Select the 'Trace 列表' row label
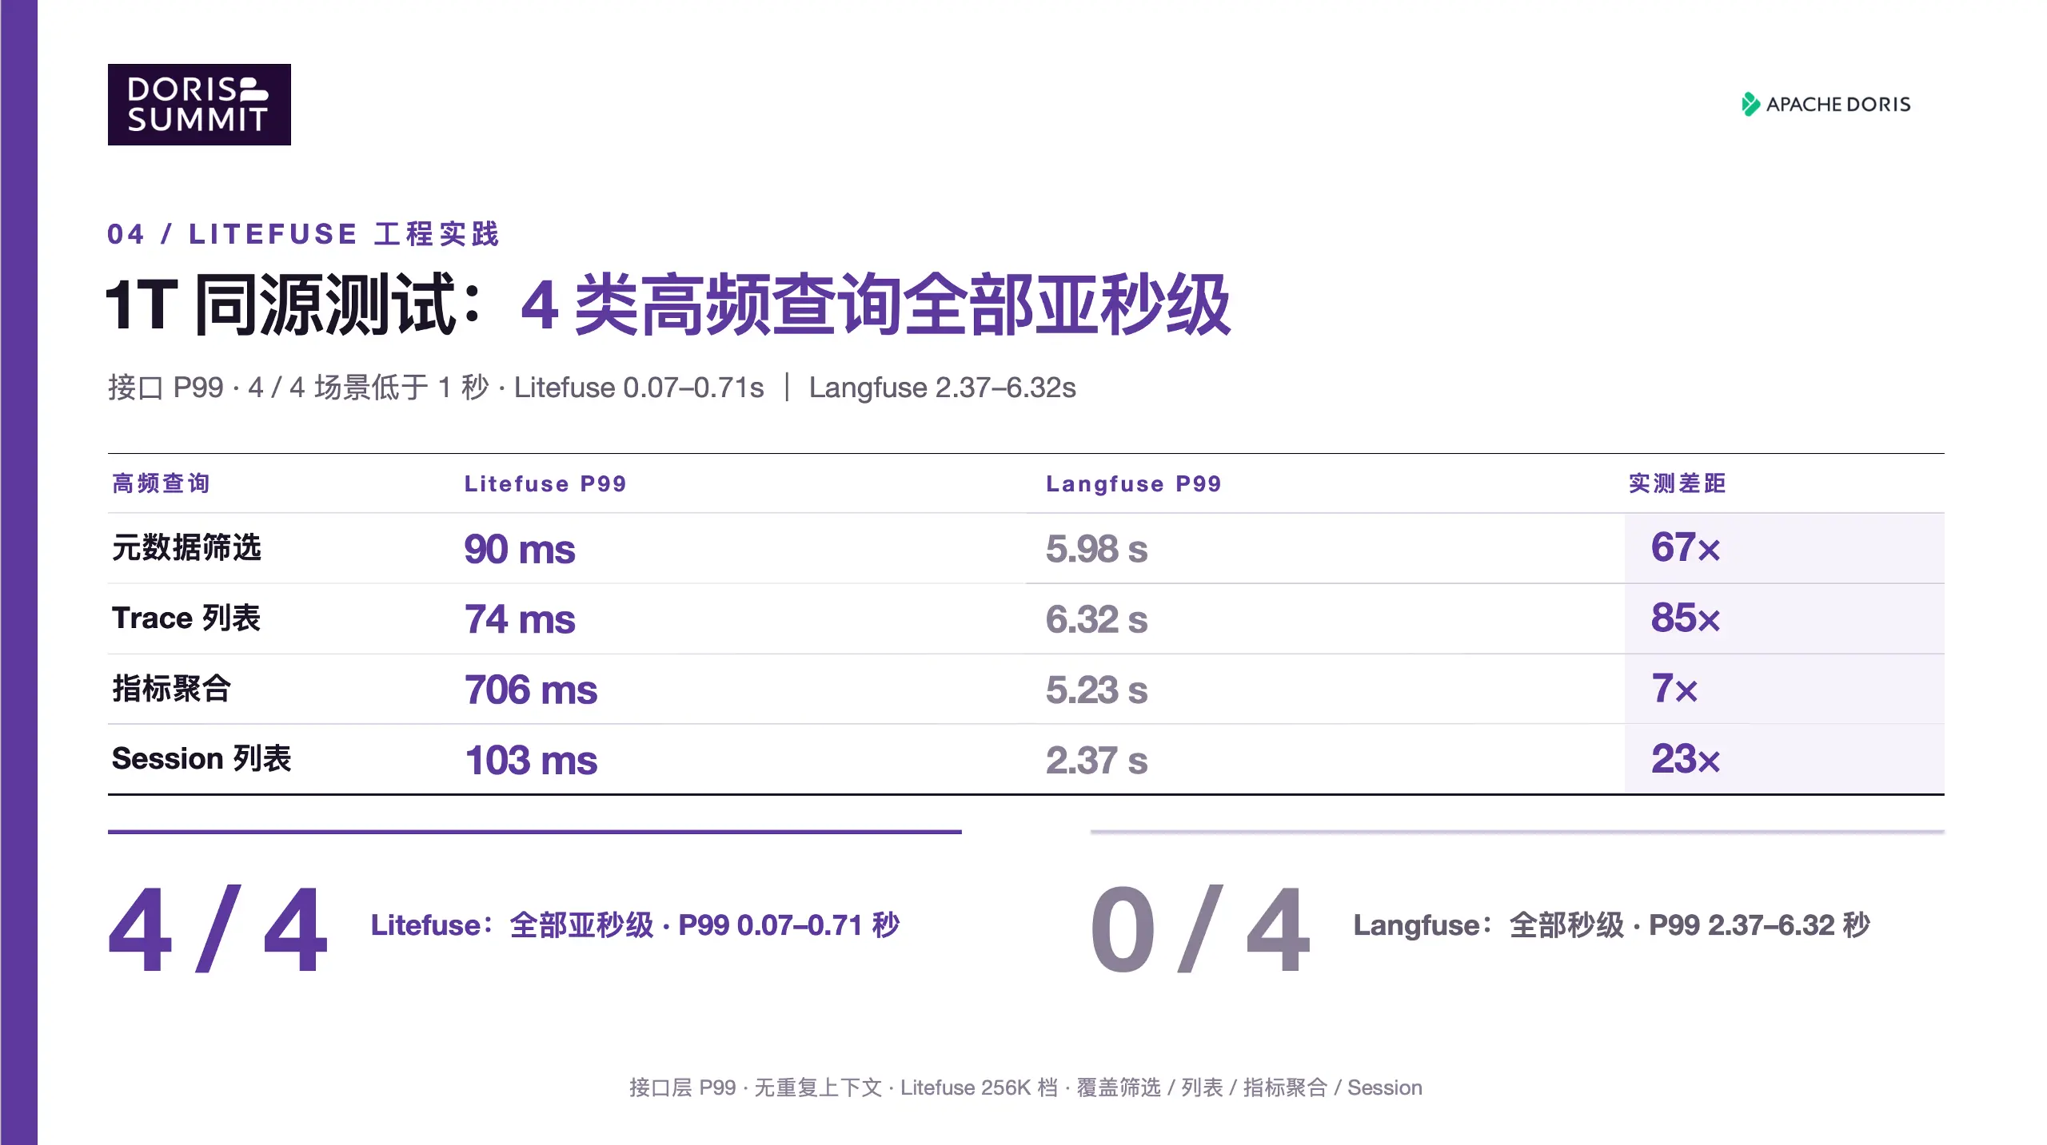 coord(186,618)
